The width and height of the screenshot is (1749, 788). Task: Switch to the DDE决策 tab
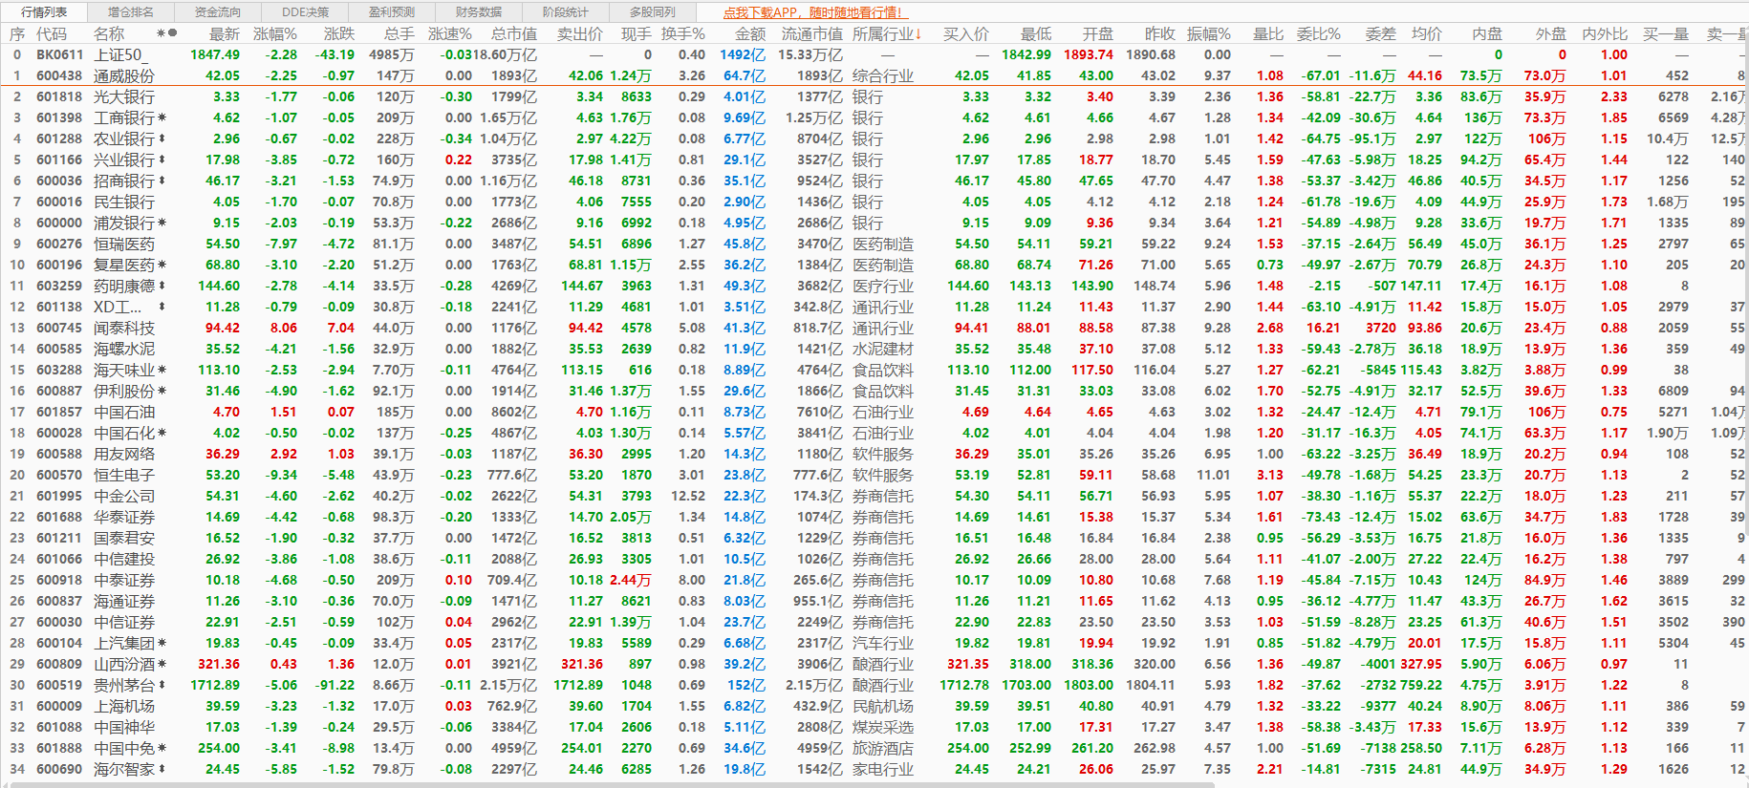(x=305, y=12)
